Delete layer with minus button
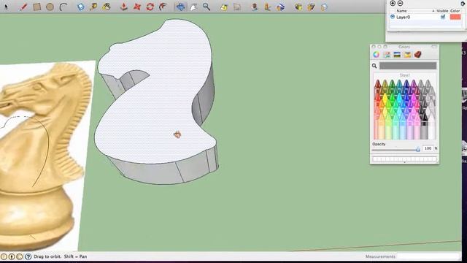This screenshot has height=263, width=467. coord(401,3)
